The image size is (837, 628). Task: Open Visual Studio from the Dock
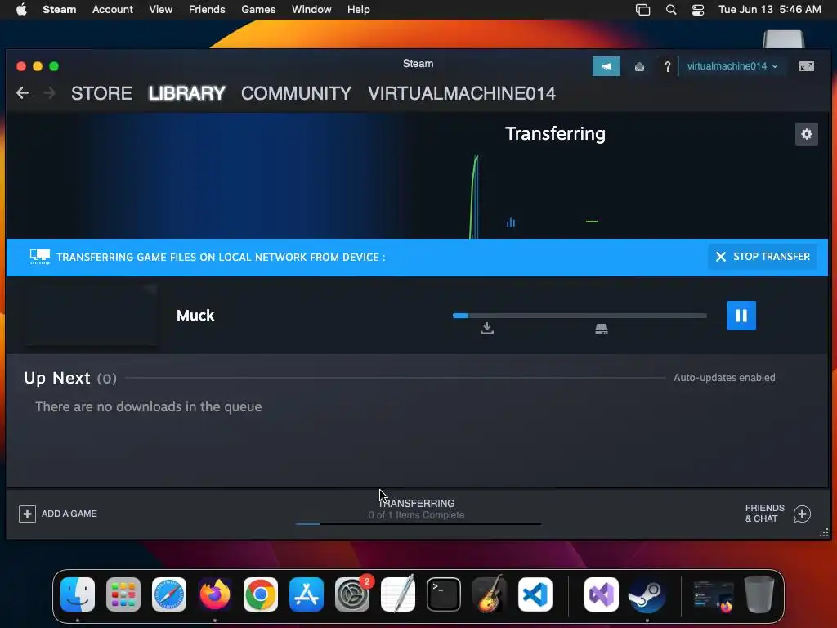602,594
